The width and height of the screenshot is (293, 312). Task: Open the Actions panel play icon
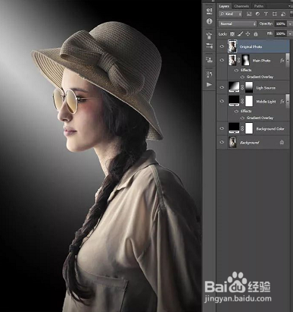click(209, 84)
